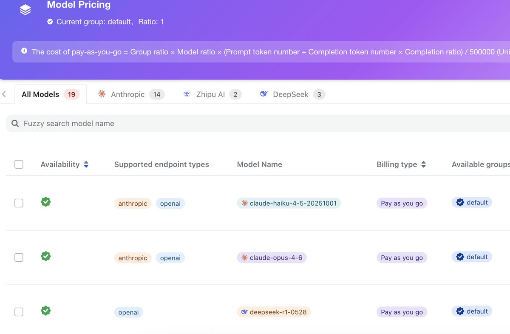Click the left chevron before the All Models tab
Viewport: 510px width, 334px height.
(4, 94)
